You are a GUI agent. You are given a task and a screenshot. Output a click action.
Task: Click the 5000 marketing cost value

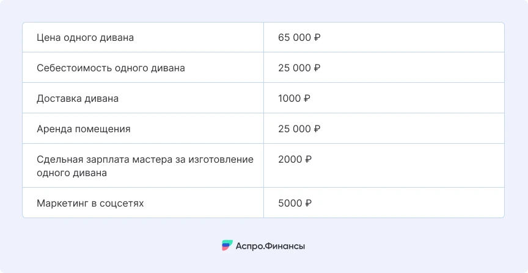click(290, 203)
